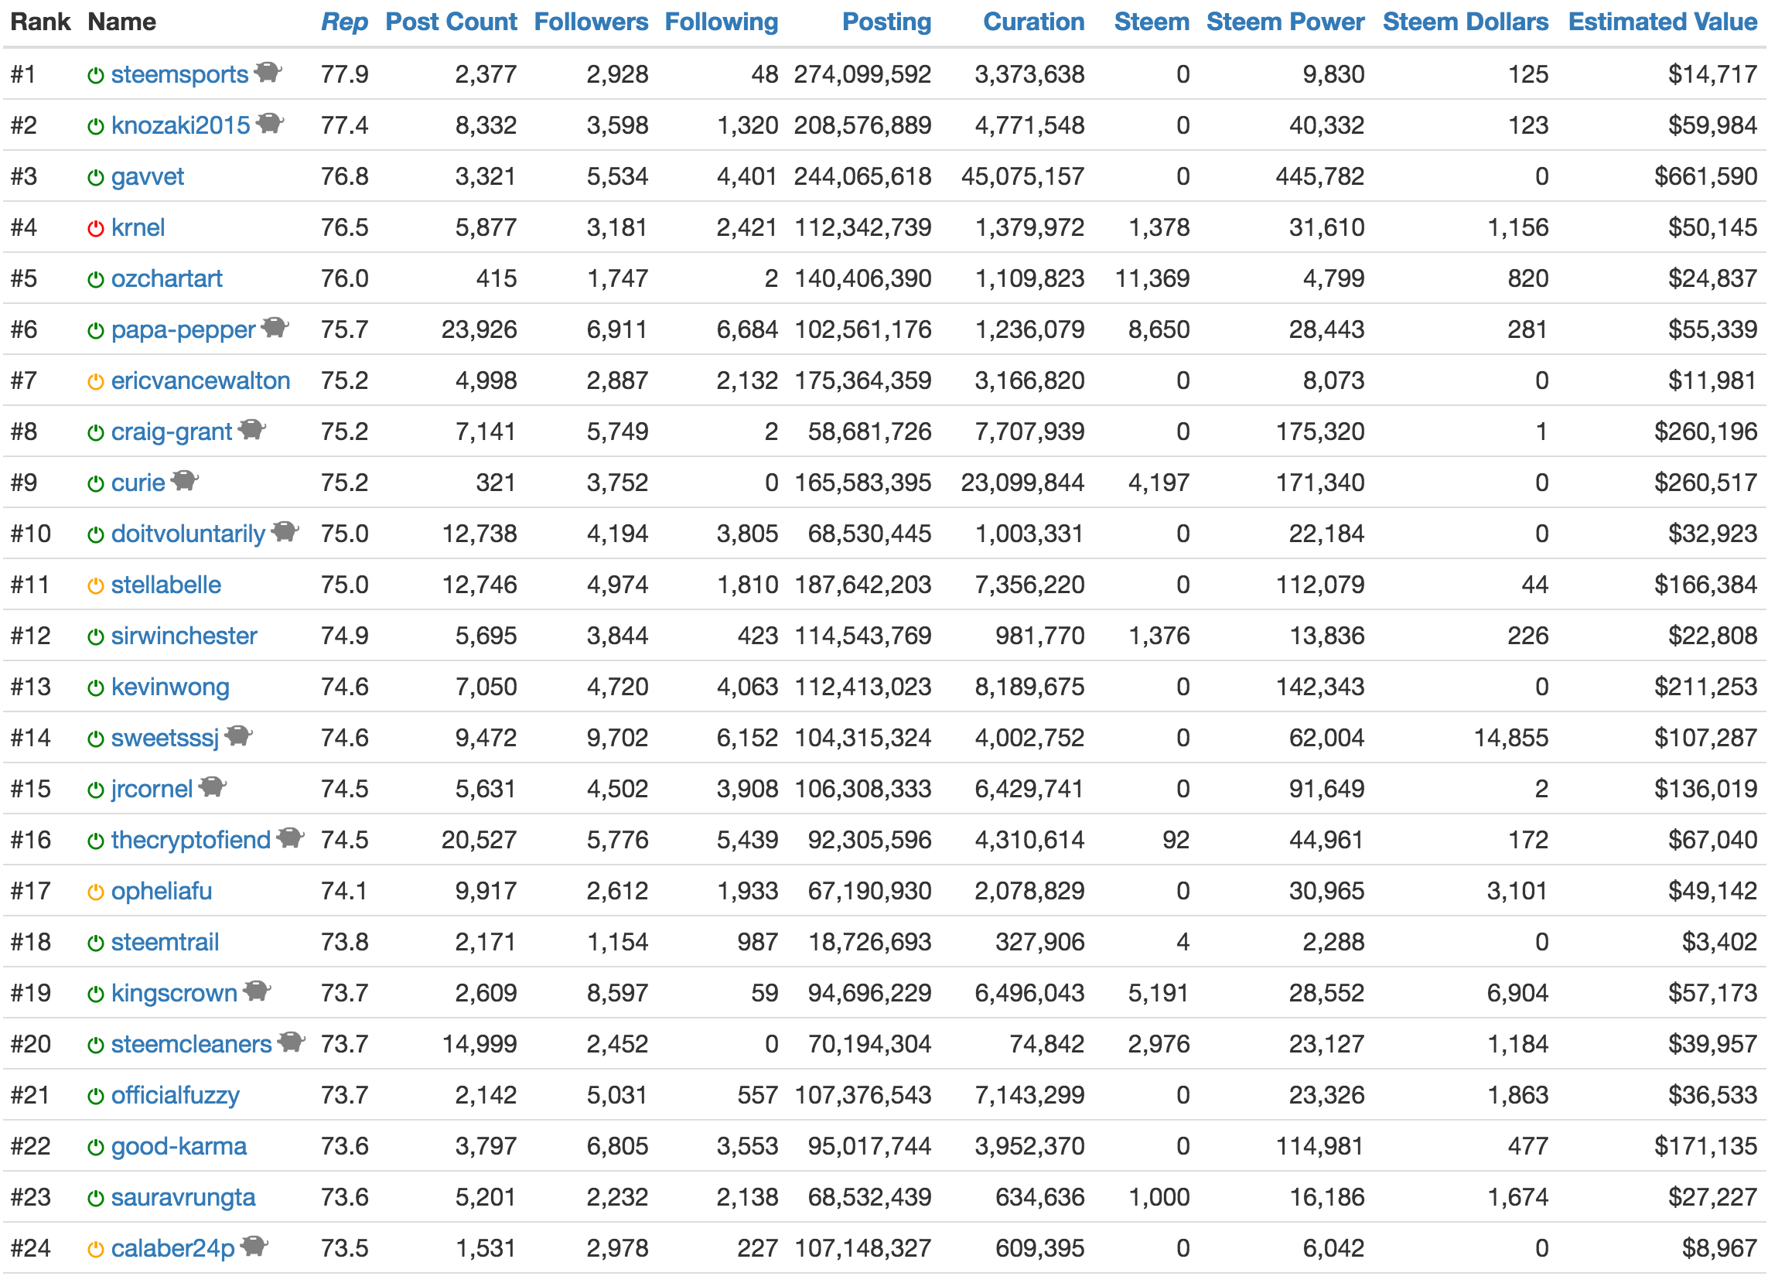Click the orange power icon beside opheliafu
Screen dimensions: 1785x1276
[x=96, y=892]
